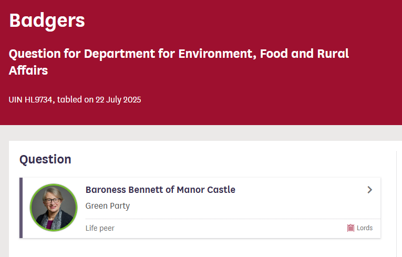Click the grey page background below the banner

[210, 133]
